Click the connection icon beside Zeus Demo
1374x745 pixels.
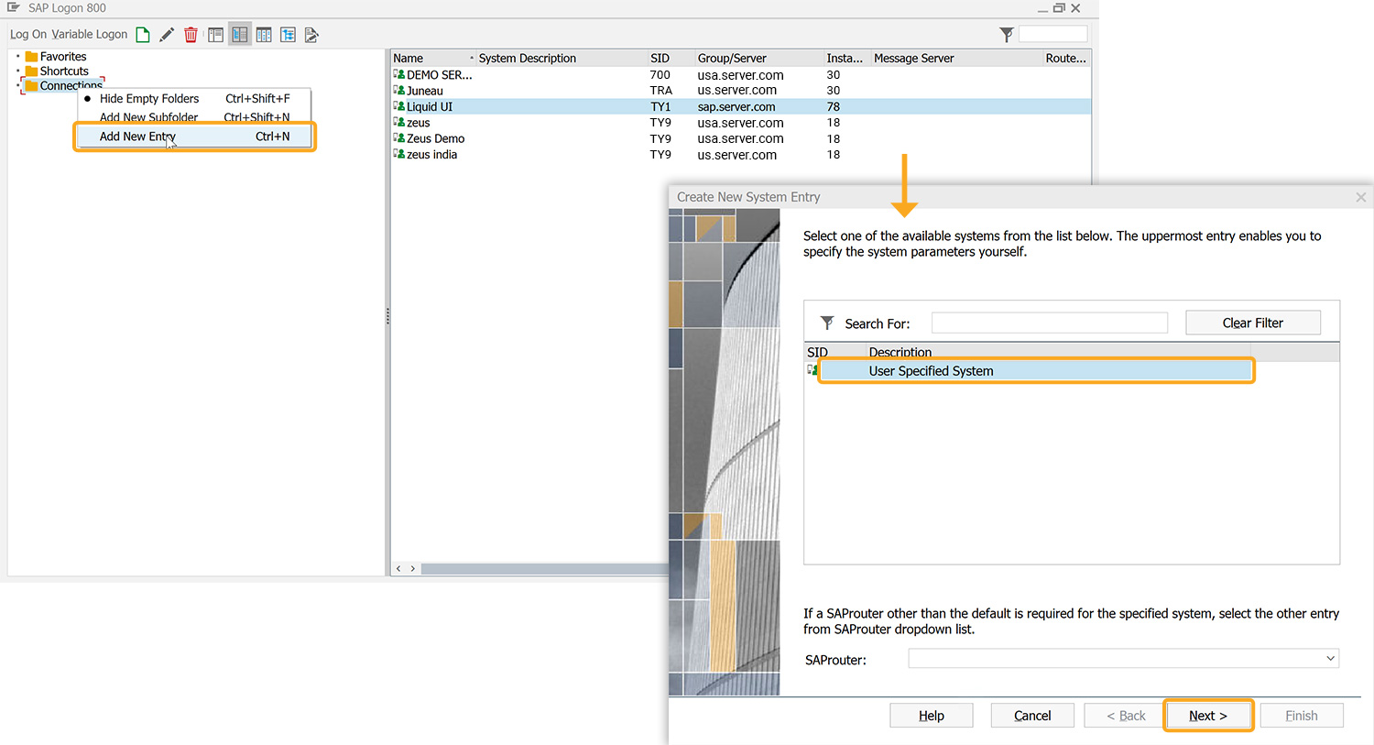[399, 138]
